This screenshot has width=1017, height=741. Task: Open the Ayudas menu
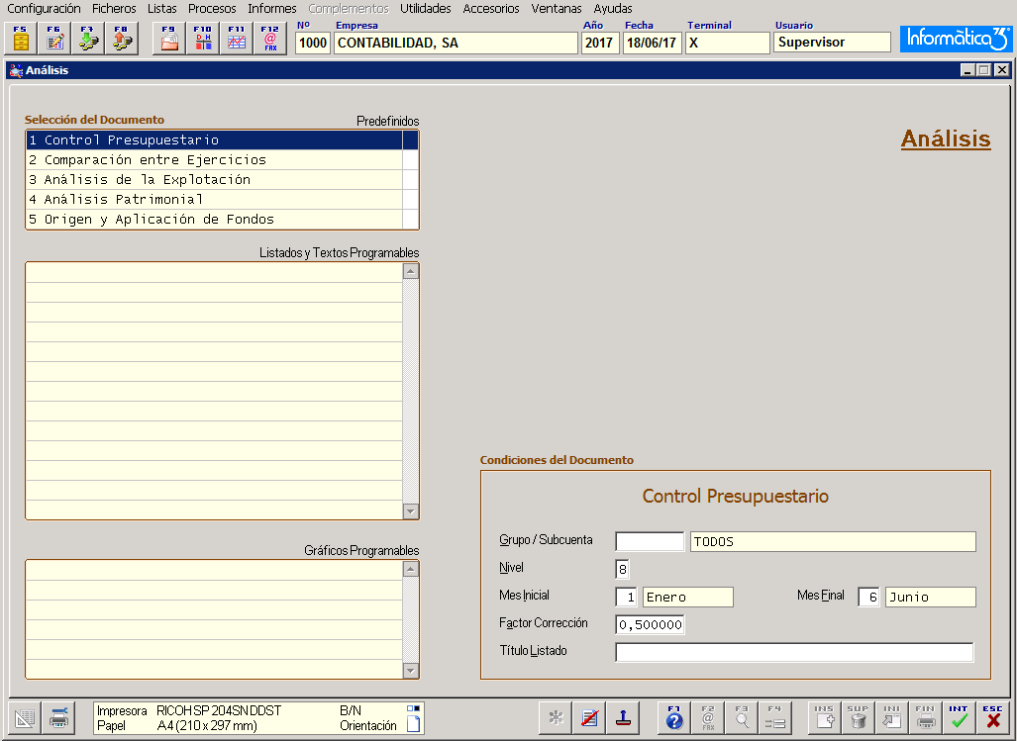click(613, 9)
